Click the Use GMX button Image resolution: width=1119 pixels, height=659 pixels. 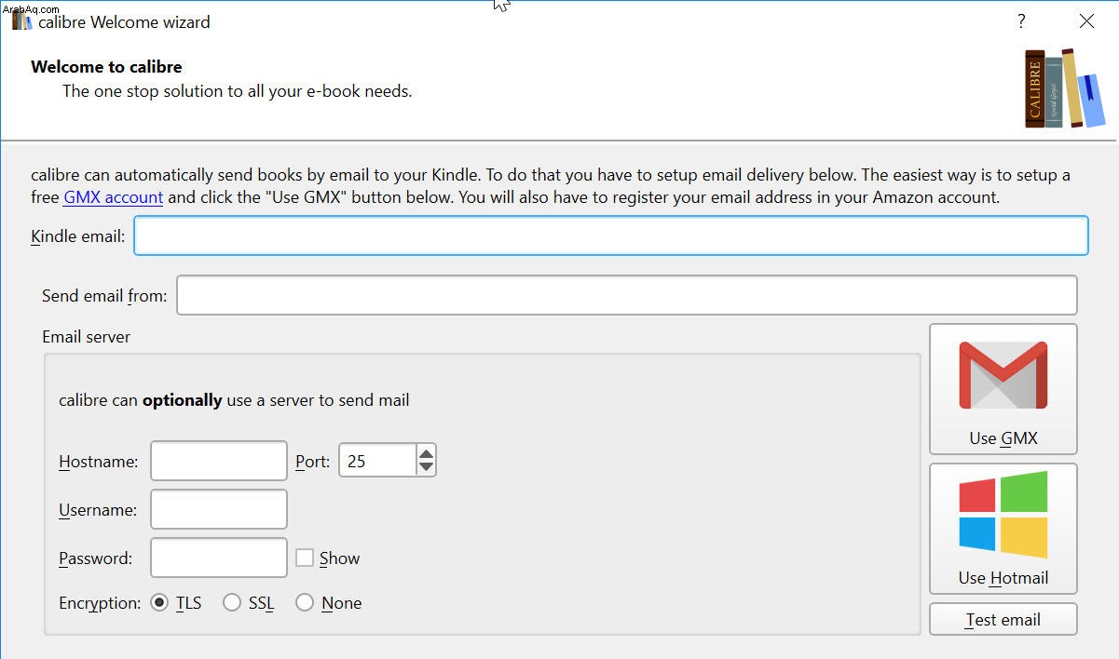[1003, 389]
